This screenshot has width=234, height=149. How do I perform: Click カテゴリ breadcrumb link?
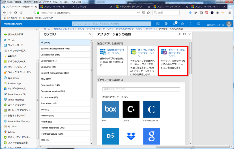(150, 29)
